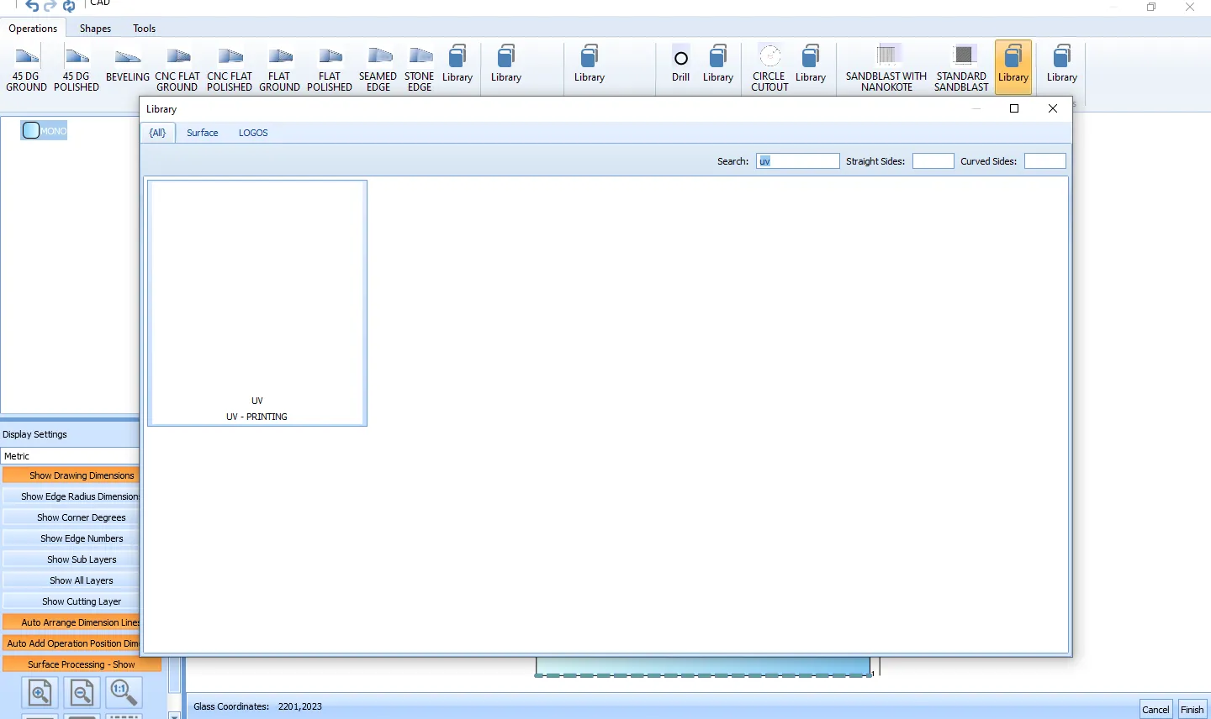This screenshot has height=719, width=1211.
Task: Pick the FLAT POLISHED edge tool
Action: tap(330, 69)
